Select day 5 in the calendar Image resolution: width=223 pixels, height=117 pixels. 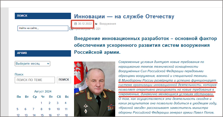tap(17, 109)
